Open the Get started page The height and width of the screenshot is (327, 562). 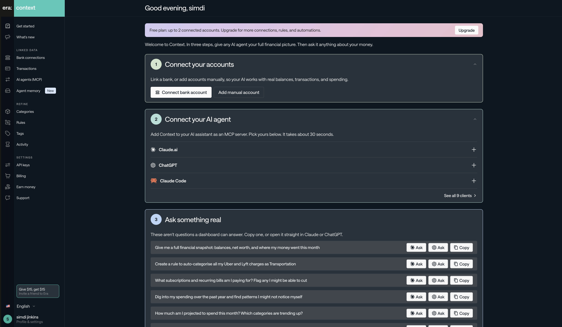pos(25,26)
